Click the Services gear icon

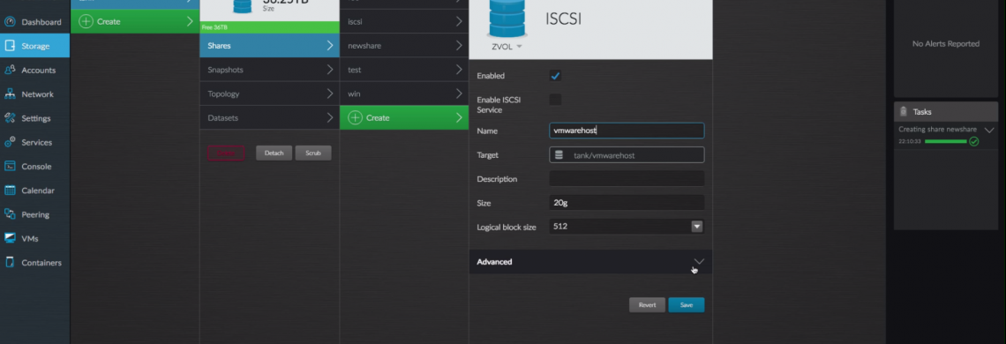pos(10,143)
